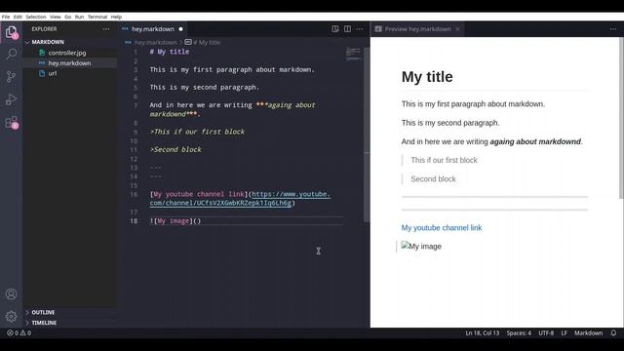The height and width of the screenshot is (351, 624).
Task: Open the File menu
Action: [x=6, y=17]
